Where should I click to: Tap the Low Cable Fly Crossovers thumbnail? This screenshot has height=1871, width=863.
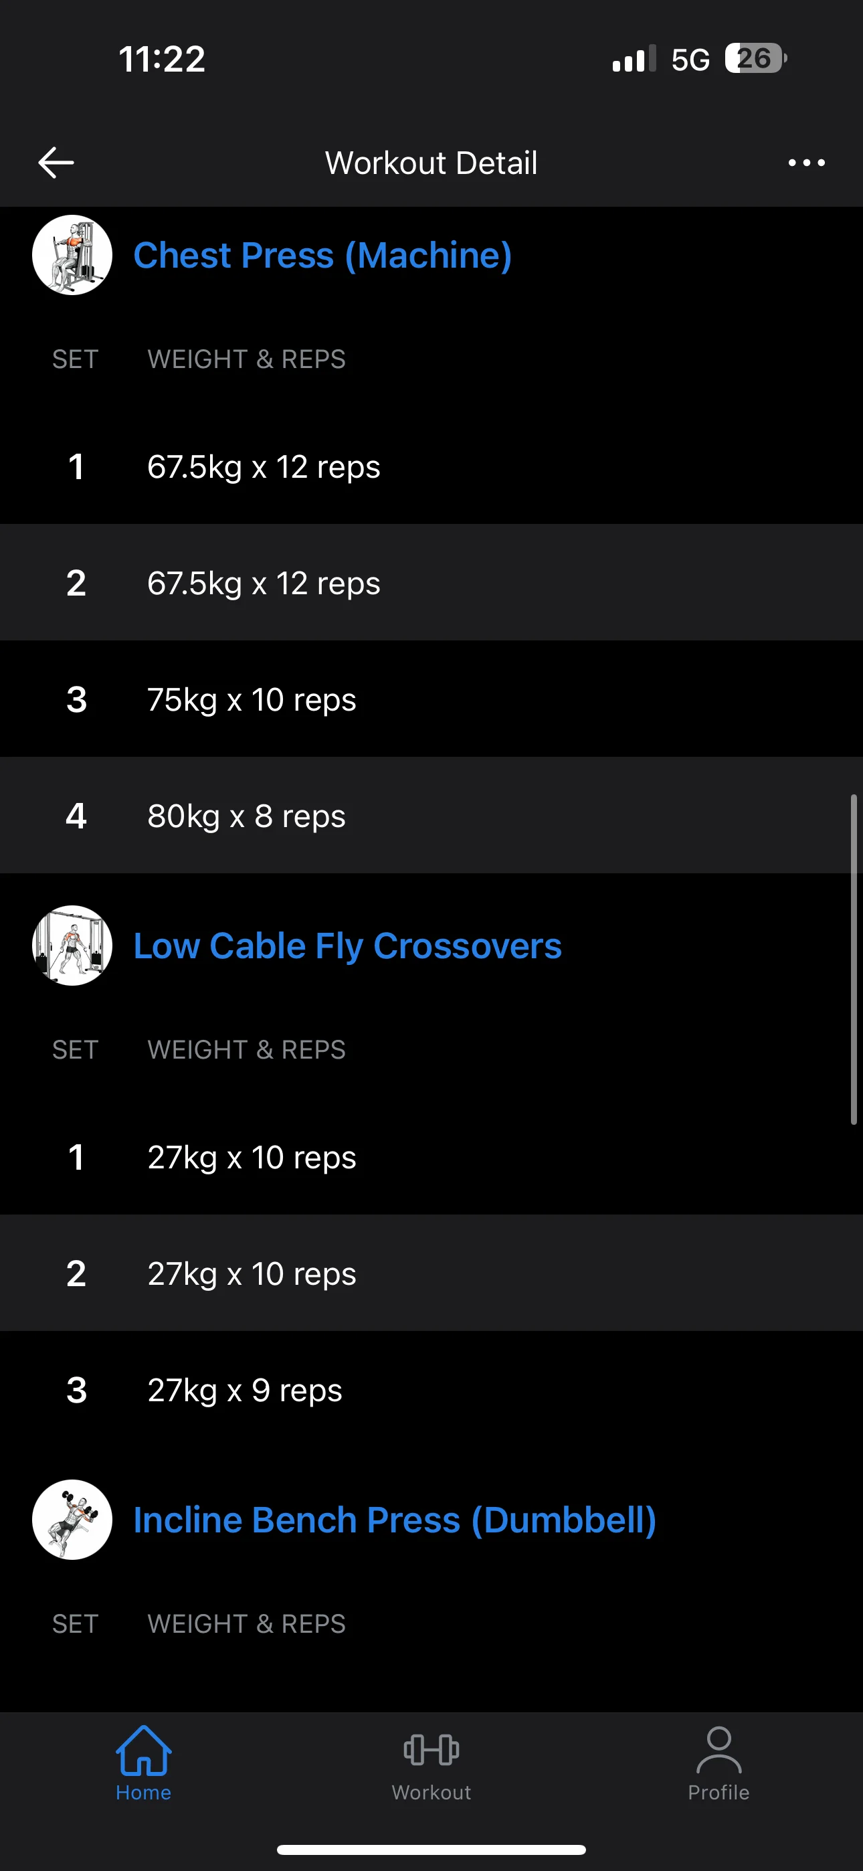72,946
